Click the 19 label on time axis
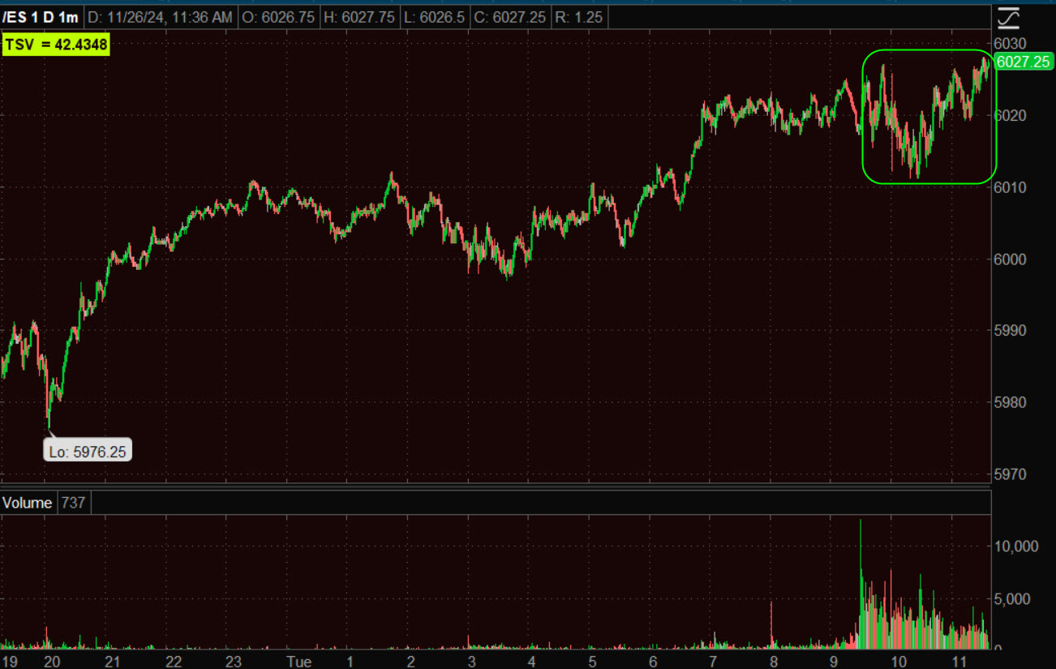Viewport: 1056px width, 669px height. pyautogui.click(x=8, y=662)
